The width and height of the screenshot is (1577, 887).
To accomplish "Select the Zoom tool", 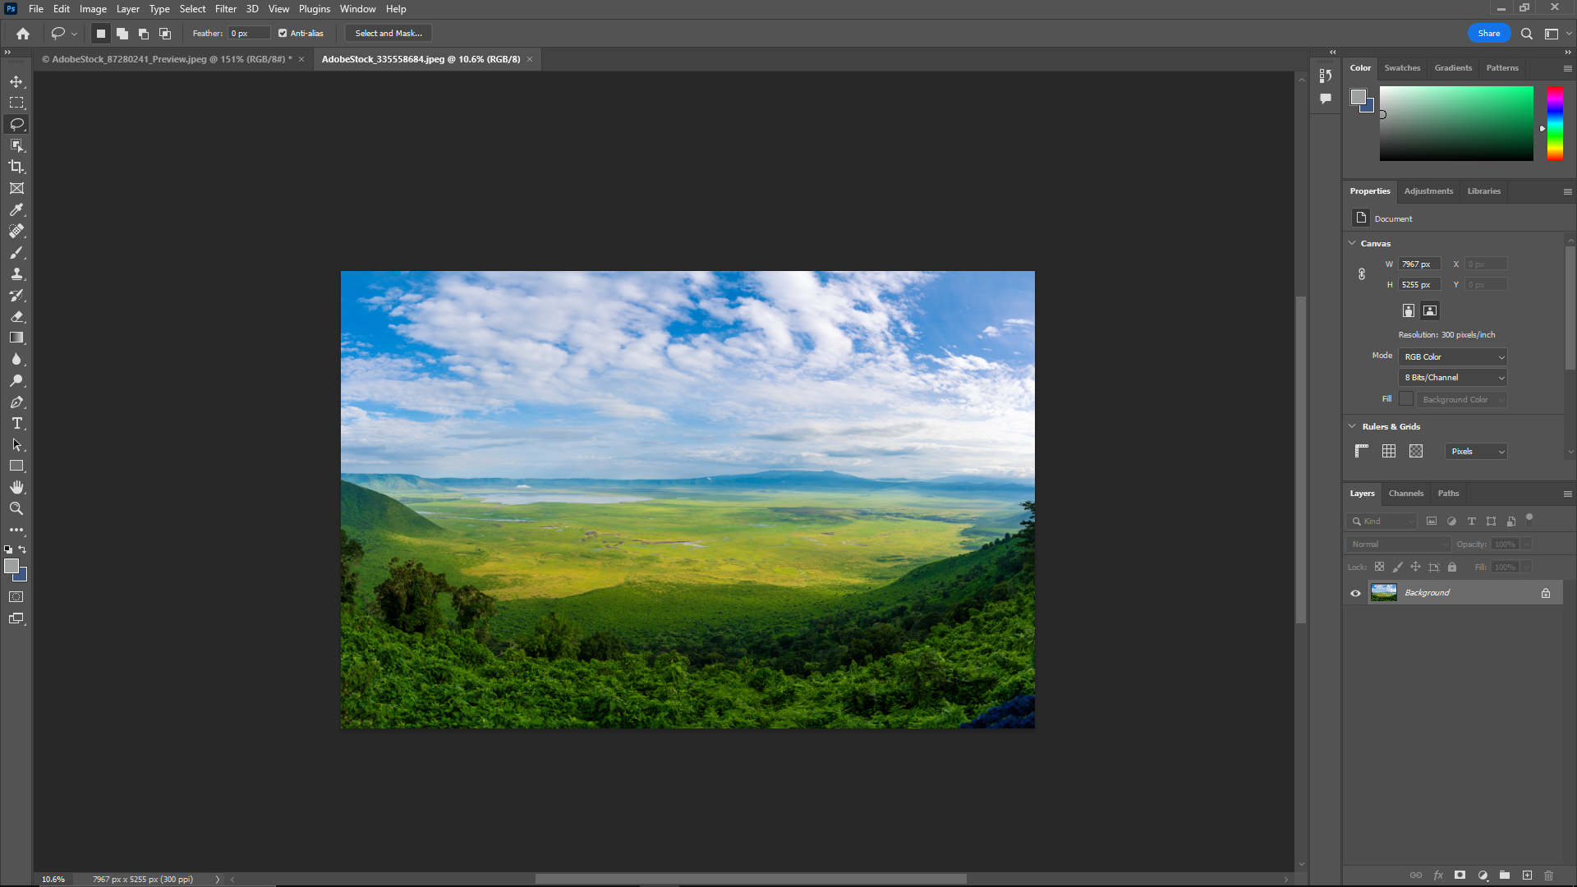I will [x=16, y=508].
